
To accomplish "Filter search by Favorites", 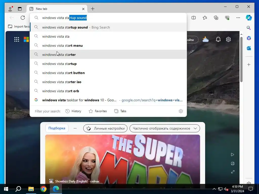I will 98,111.
